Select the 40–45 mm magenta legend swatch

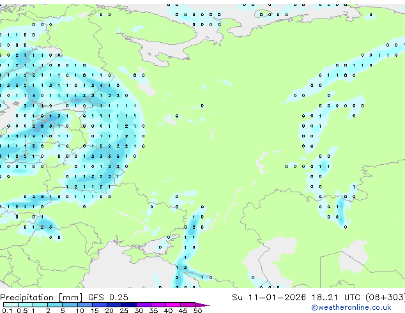point(173,305)
